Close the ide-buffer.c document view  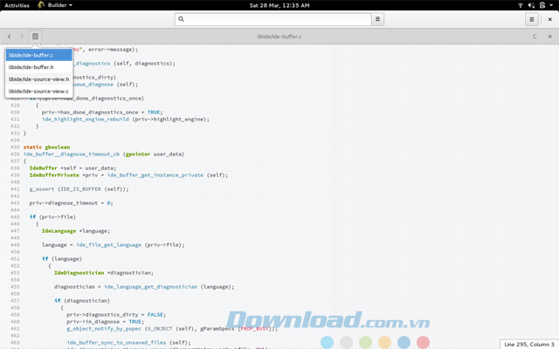click(549, 37)
